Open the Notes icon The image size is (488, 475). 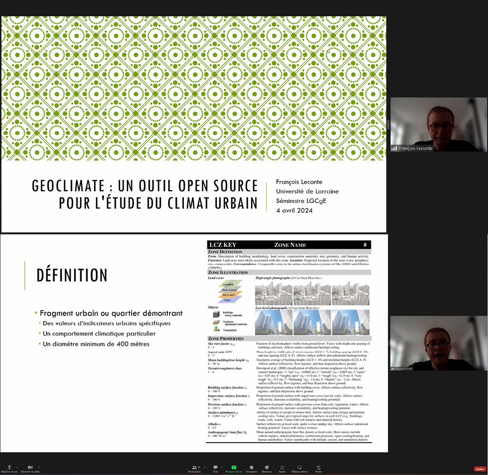[x=318, y=467]
